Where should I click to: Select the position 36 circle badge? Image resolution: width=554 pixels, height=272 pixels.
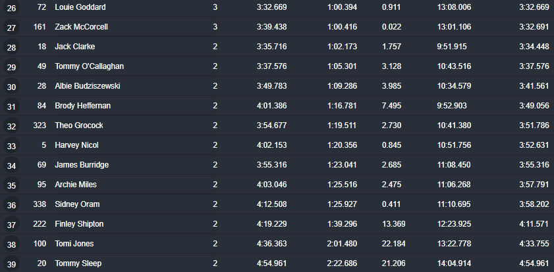[x=11, y=205]
